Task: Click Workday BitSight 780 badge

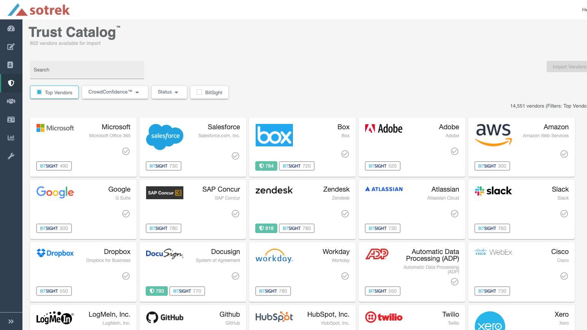Action: click(273, 291)
